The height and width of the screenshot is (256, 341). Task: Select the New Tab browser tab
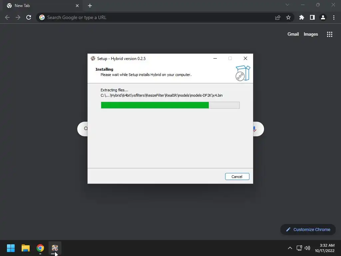pos(43,6)
